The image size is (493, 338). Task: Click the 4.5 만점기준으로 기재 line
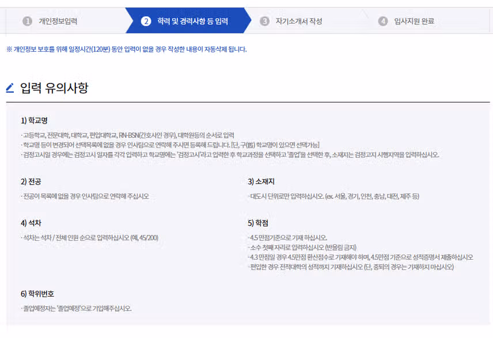[x=287, y=238]
